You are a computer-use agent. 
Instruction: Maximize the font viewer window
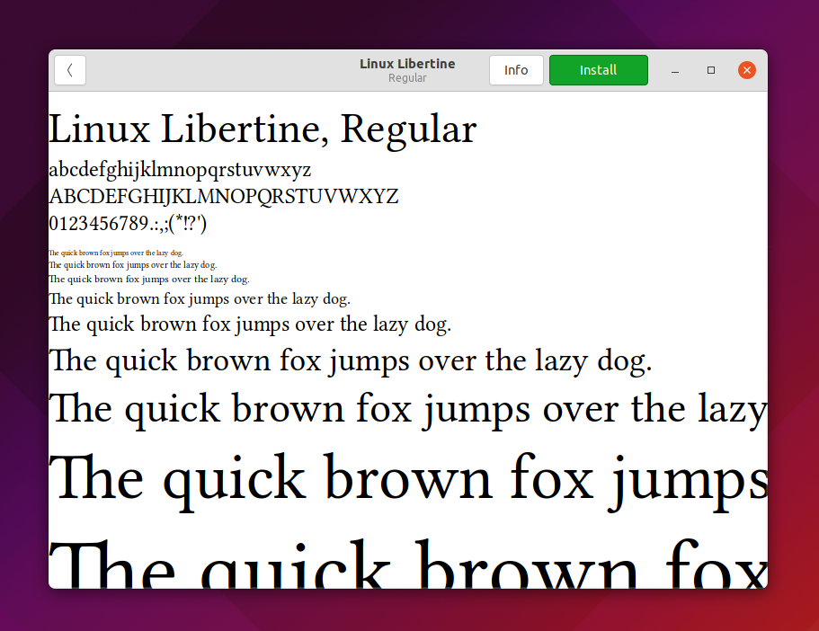click(x=711, y=70)
